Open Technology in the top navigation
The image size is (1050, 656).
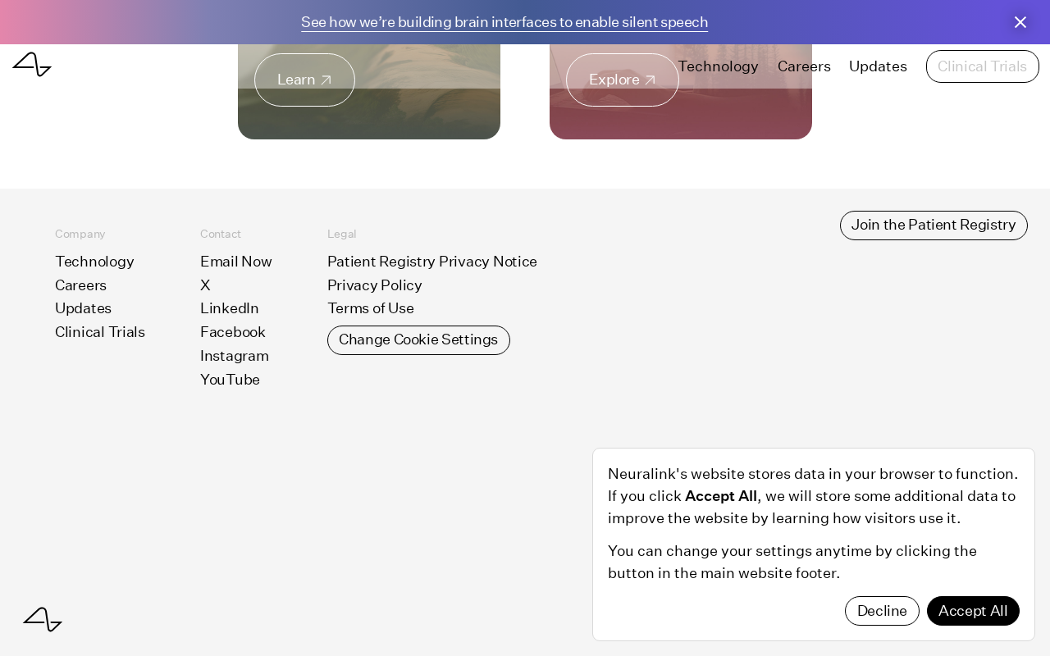coord(718,66)
